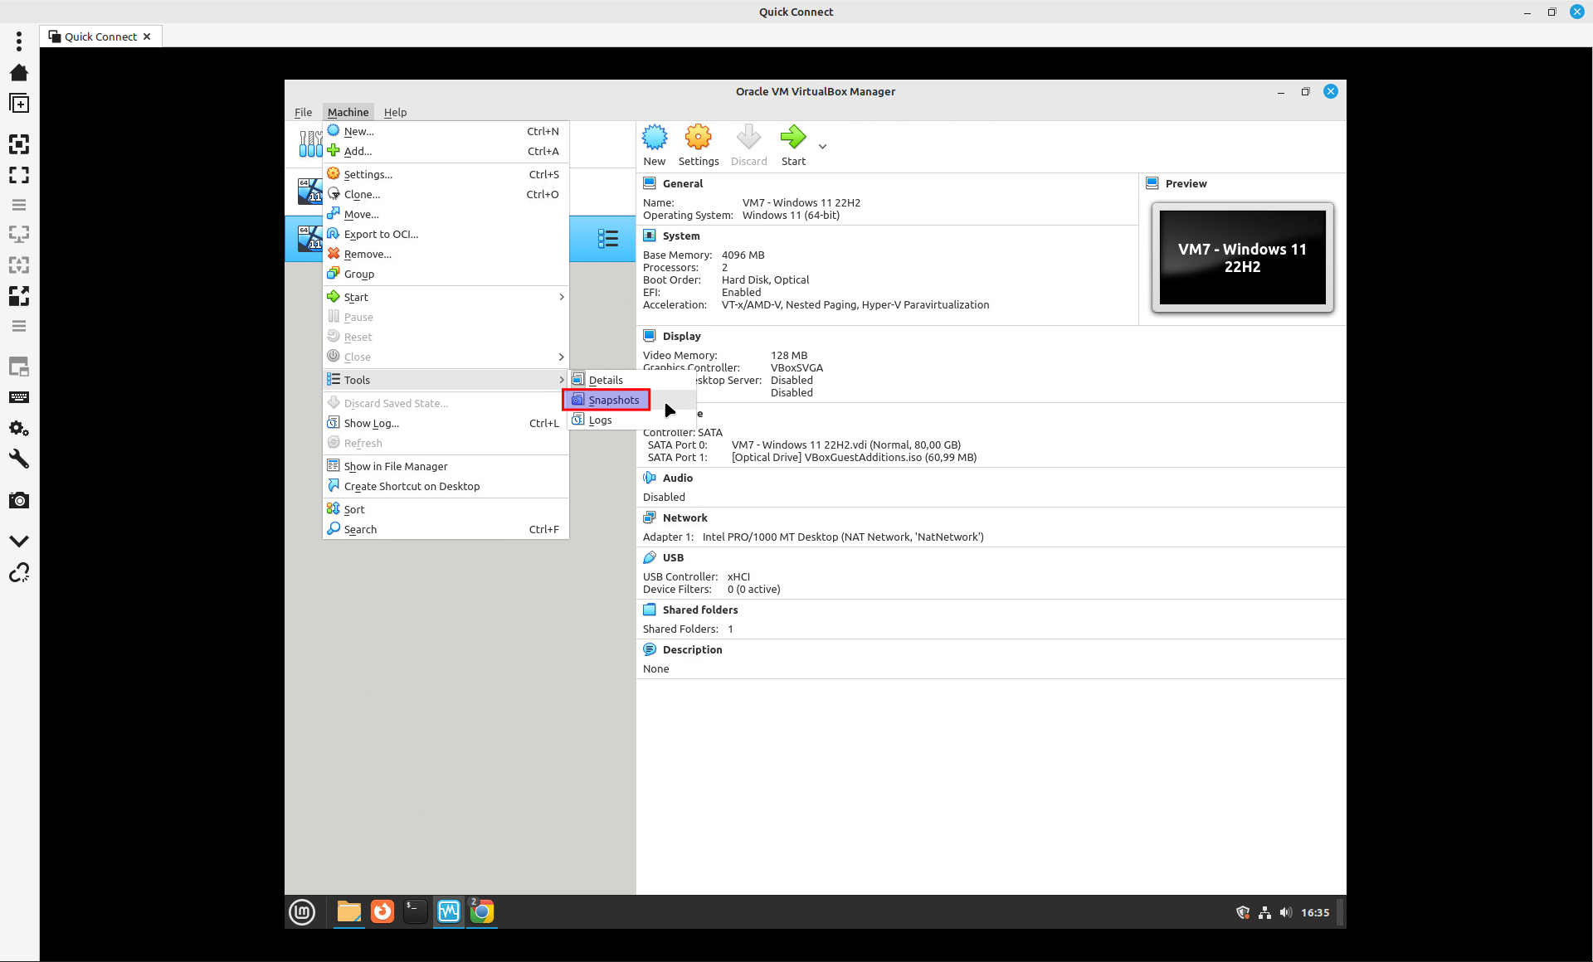The height and width of the screenshot is (962, 1593).
Task: Select the Quick Connect tab
Action: coord(100,36)
